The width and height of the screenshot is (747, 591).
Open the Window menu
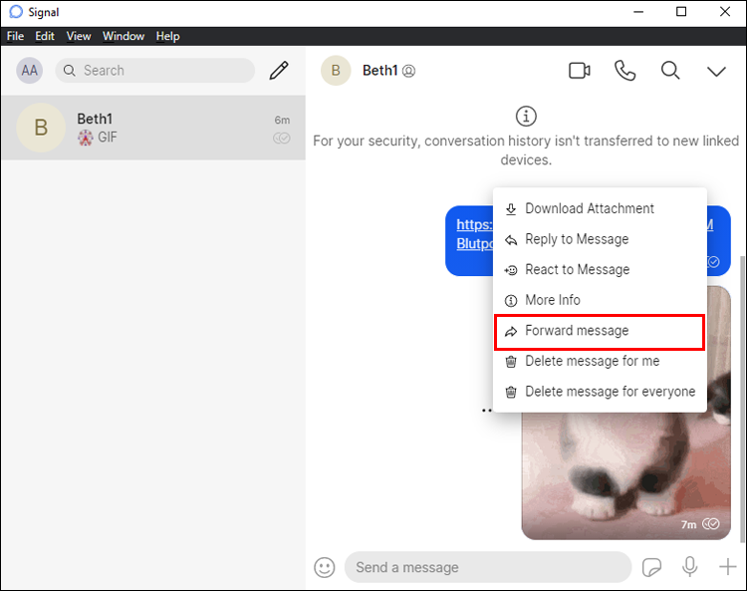point(124,36)
